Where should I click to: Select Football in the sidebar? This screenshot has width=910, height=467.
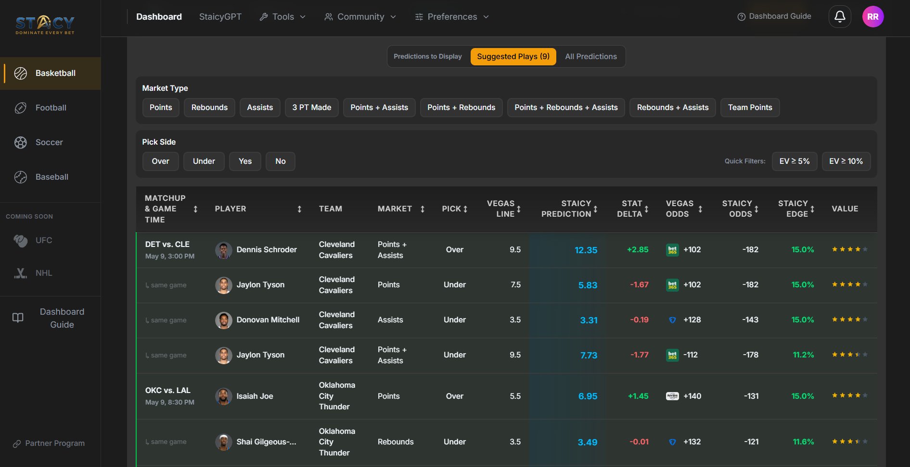[51, 108]
